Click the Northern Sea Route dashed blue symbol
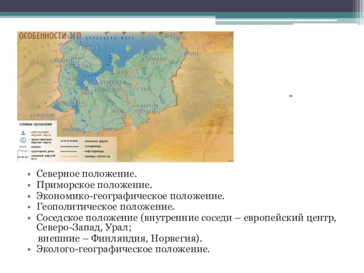Image resolution: width=364 pixels, height=273 pixels. [x=23, y=157]
